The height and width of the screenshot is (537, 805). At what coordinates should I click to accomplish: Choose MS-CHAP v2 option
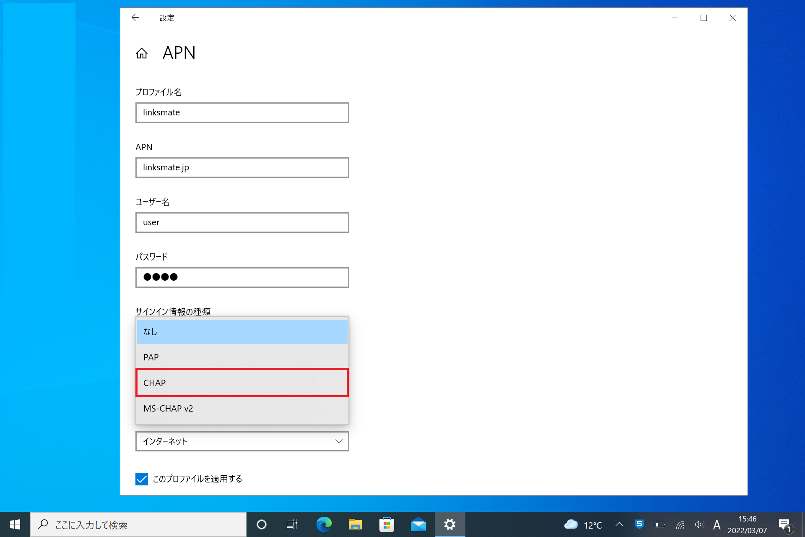point(242,409)
